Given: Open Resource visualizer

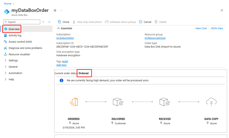Looking at the screenshot, I should 19,54.
